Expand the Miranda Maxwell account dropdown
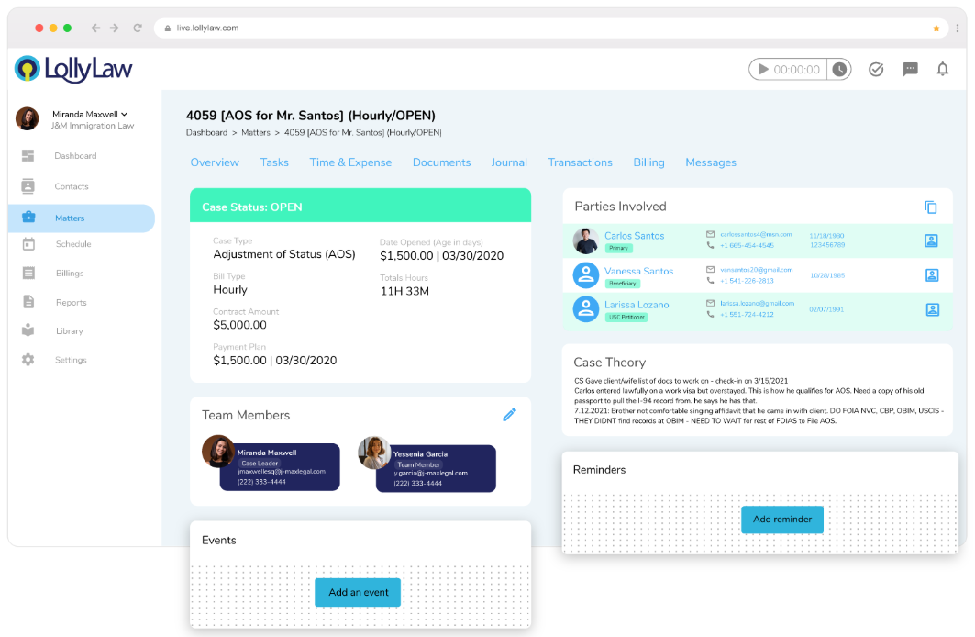 point(90,115)
